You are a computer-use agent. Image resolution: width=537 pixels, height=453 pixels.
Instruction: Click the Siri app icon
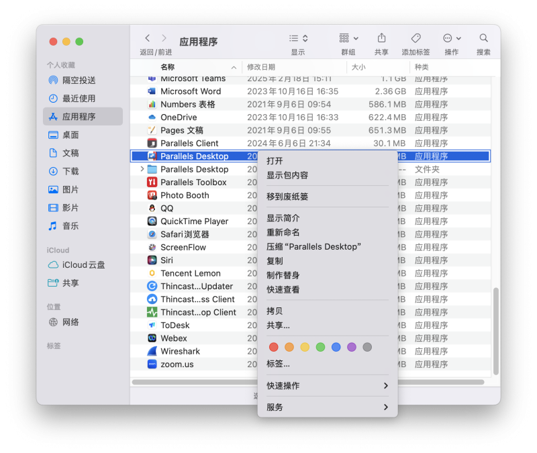(152, 260)
